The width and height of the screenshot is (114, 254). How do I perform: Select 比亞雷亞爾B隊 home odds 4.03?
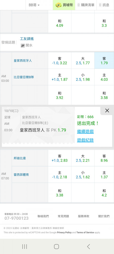click(x=104, y=77)
